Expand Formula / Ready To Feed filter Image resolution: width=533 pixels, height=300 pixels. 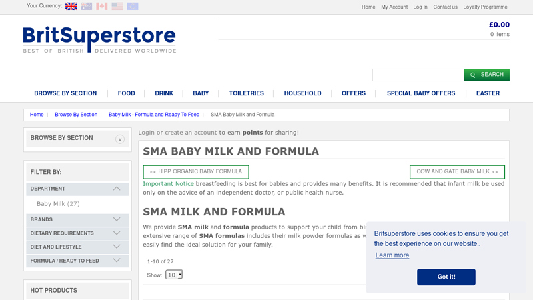point(117,261)
